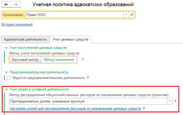183x115 pixels.
Task: Open share distribution settings link
Action: [x=75, y=109]
